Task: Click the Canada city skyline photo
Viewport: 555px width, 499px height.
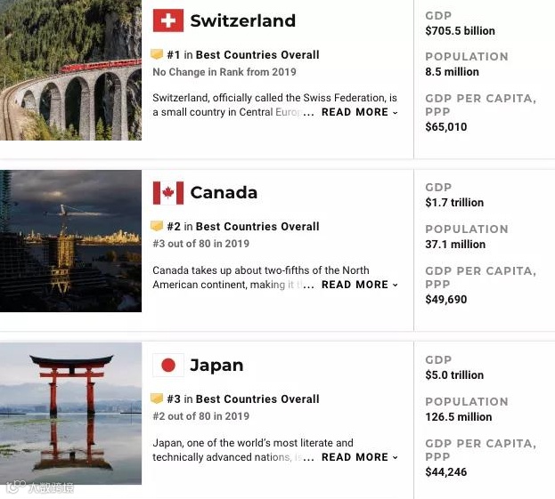Action: click(70, 241)
